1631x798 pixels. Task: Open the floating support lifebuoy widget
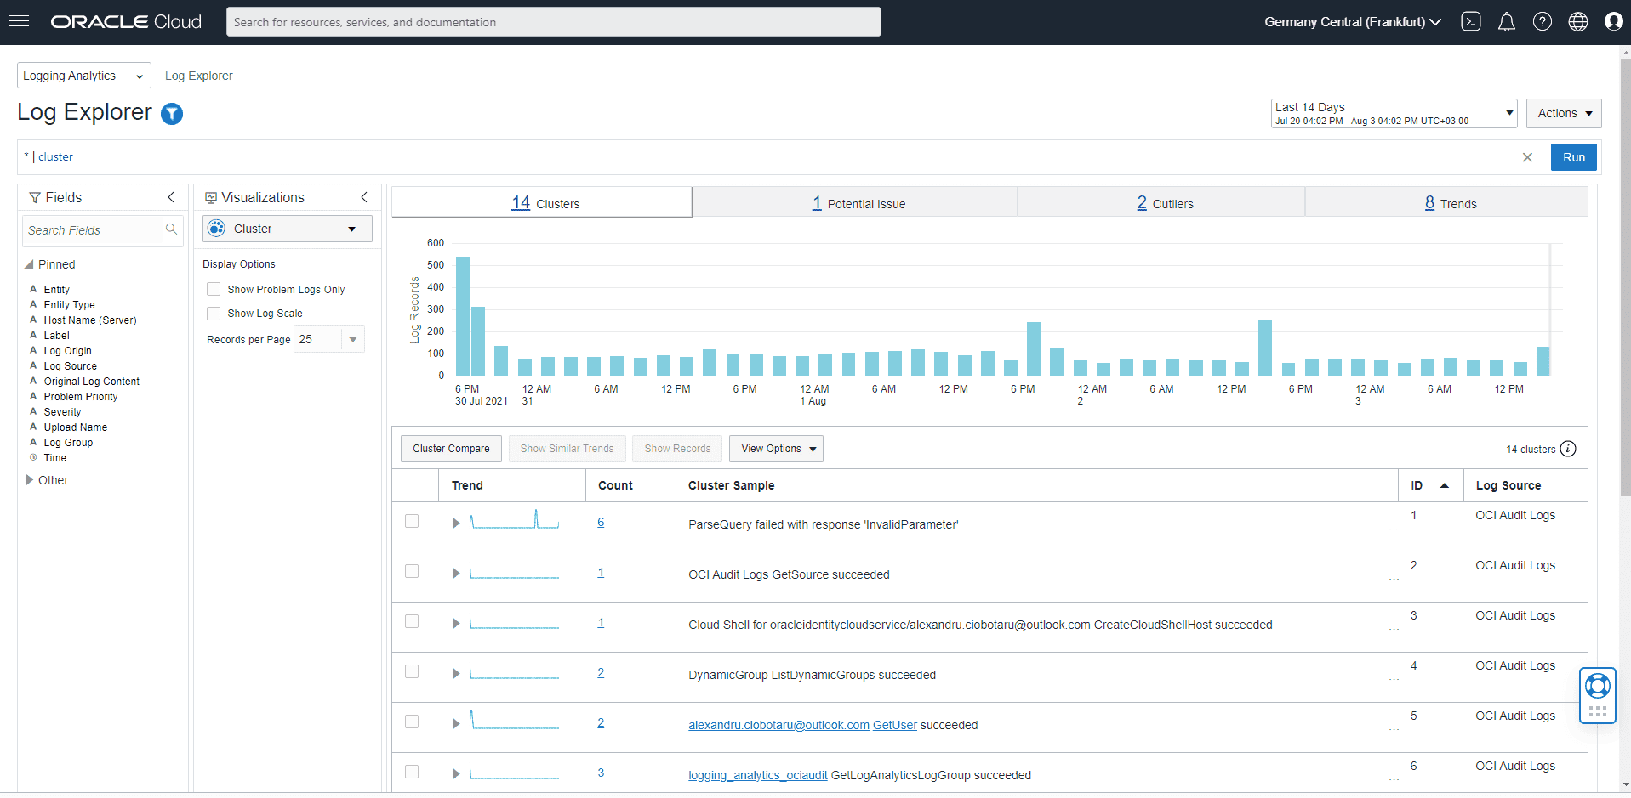(x=1597, y=686)
